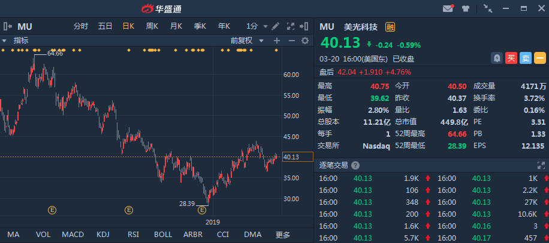
Task: Click the MU ticker in chart header
Action: tap(25, 26)
